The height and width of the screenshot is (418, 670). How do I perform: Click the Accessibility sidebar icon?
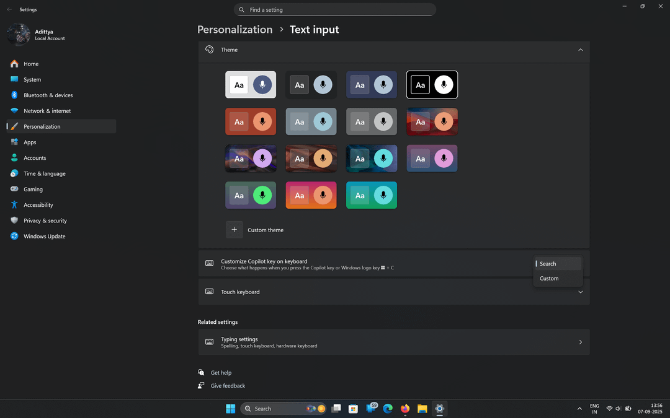click(14, 205)
